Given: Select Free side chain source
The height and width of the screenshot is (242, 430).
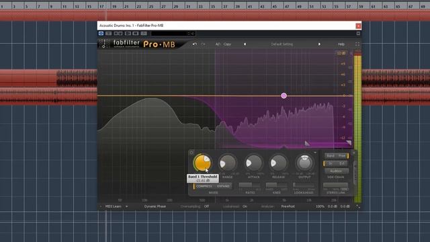Looking at the screenshot, I should (x=342, y=156).
